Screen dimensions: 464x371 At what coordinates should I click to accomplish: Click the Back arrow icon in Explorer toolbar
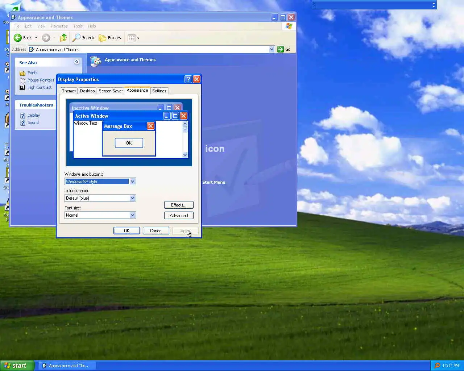17,38
